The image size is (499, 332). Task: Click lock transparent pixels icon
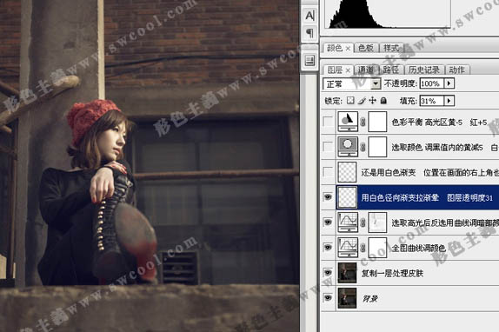[x=350, y=101]
